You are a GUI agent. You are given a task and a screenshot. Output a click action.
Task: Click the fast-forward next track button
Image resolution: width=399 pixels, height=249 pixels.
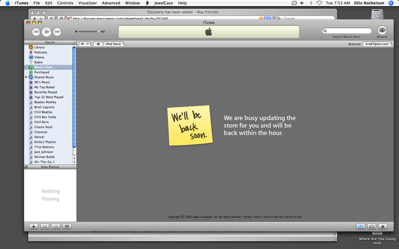point(57,32)
